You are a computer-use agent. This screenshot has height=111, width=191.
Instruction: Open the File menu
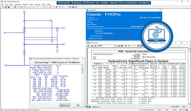click(x=2, y=4)
